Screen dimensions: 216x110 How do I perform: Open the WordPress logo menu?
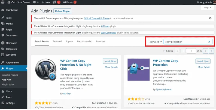(3, 2)
